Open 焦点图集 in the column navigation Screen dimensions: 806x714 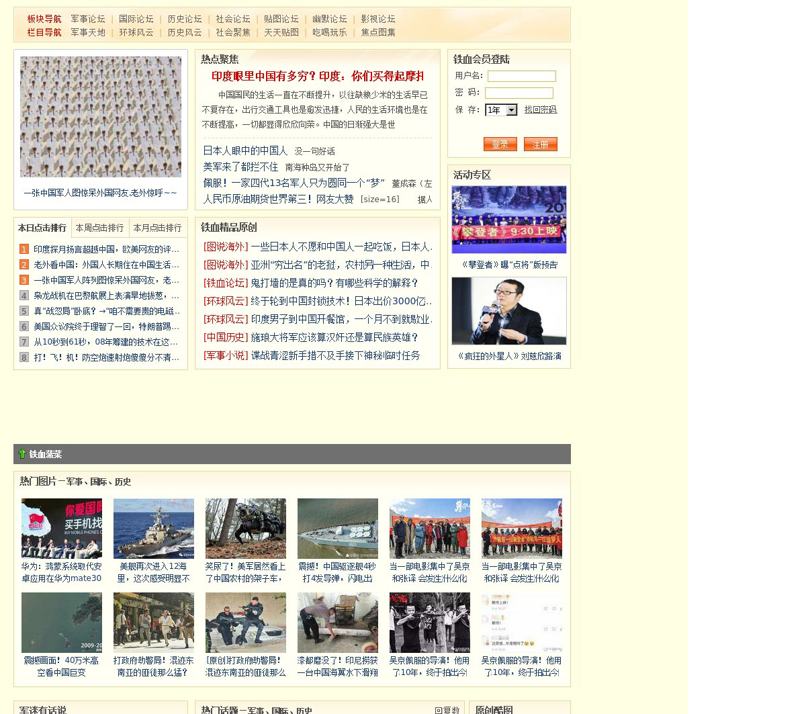378,32
